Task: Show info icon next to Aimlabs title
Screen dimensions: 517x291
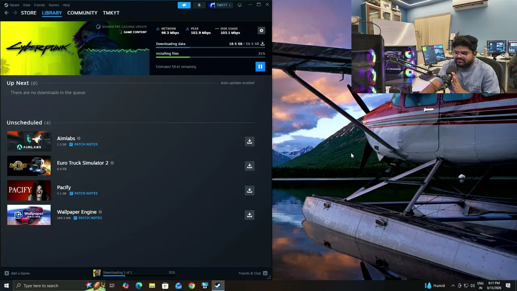Action: click(79, 139)
